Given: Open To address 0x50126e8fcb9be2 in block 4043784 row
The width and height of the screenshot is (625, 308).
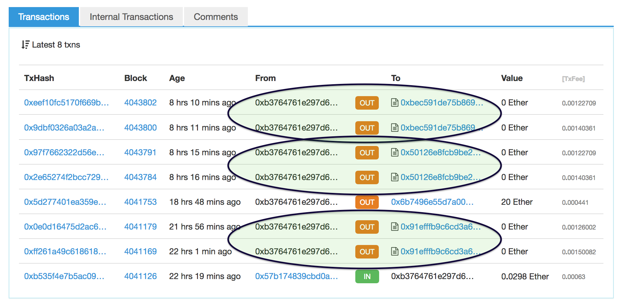Looking at the screenshot, I should pos(441,177).
